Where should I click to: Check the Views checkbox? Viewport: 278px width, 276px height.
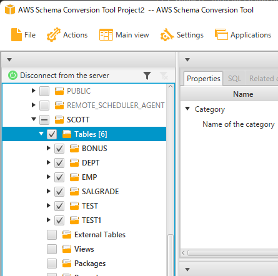click(x=52, y=249)
